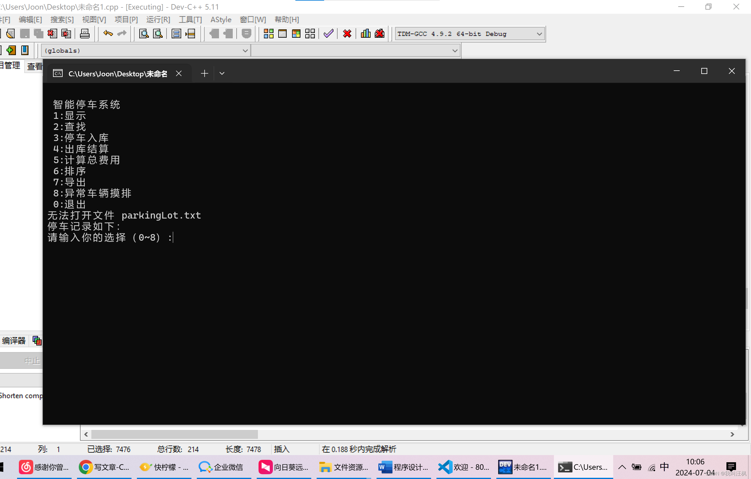Select the terminal tab C:\Users\Joon\Desktop\未命名
This screenshot has height=479, width=751.
pyautogui.click(x=118, y=74)
